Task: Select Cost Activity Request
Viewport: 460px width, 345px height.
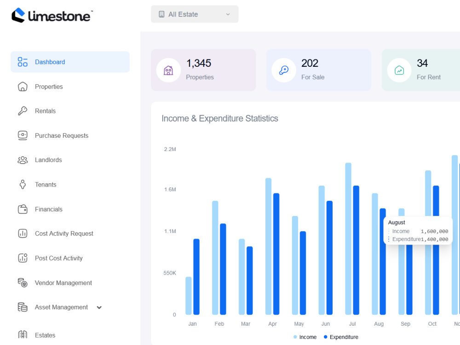Action: 64,234
